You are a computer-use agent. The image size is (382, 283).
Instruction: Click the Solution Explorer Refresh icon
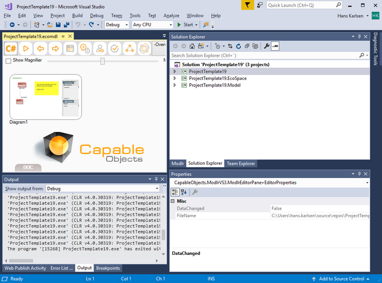coord(239,46)
